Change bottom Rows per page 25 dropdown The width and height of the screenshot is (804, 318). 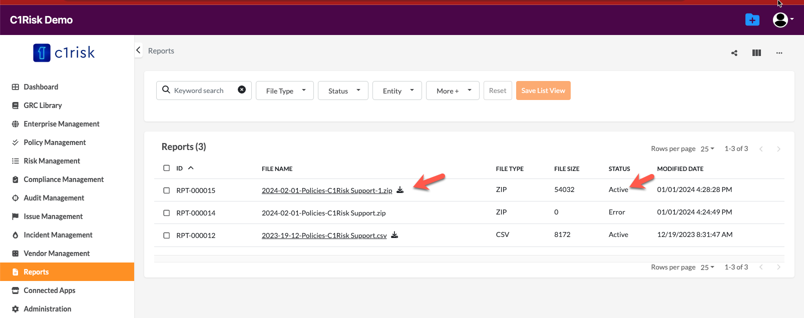(x=707, y=267)
